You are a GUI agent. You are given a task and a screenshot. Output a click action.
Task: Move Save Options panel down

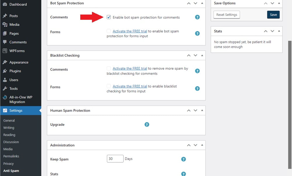click(272, 3)
